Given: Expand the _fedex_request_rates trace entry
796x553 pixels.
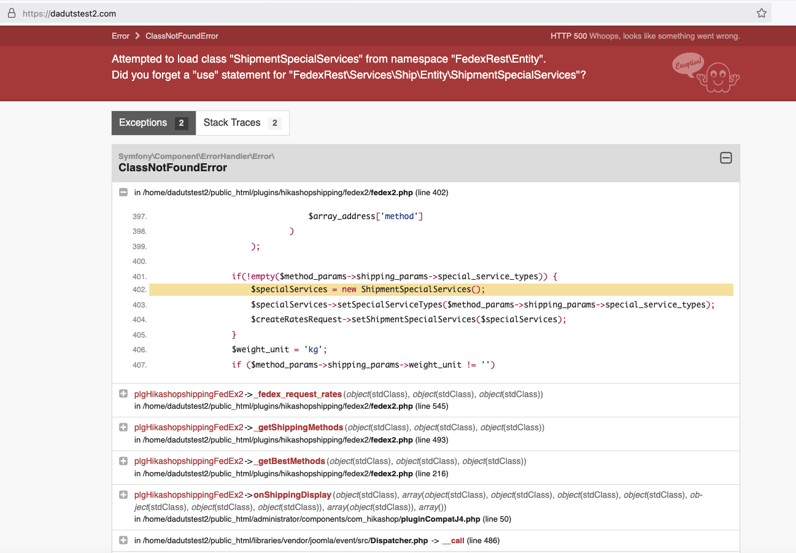Looking at the screenshot, I should (123, 393).
